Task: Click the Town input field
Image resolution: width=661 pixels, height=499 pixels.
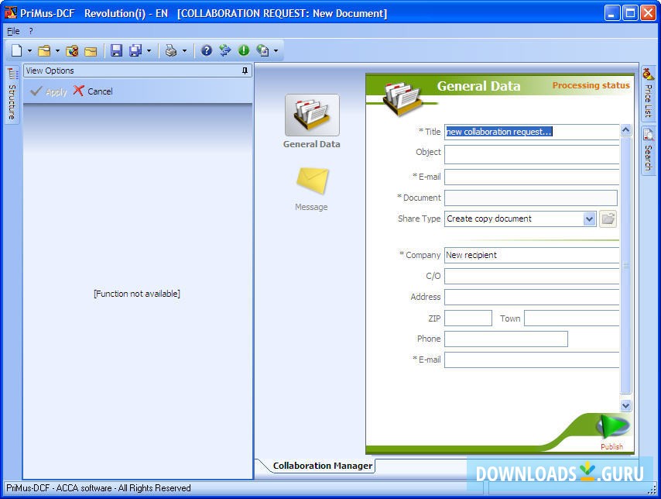Action: pyautogui.click(x=572, y=318)
